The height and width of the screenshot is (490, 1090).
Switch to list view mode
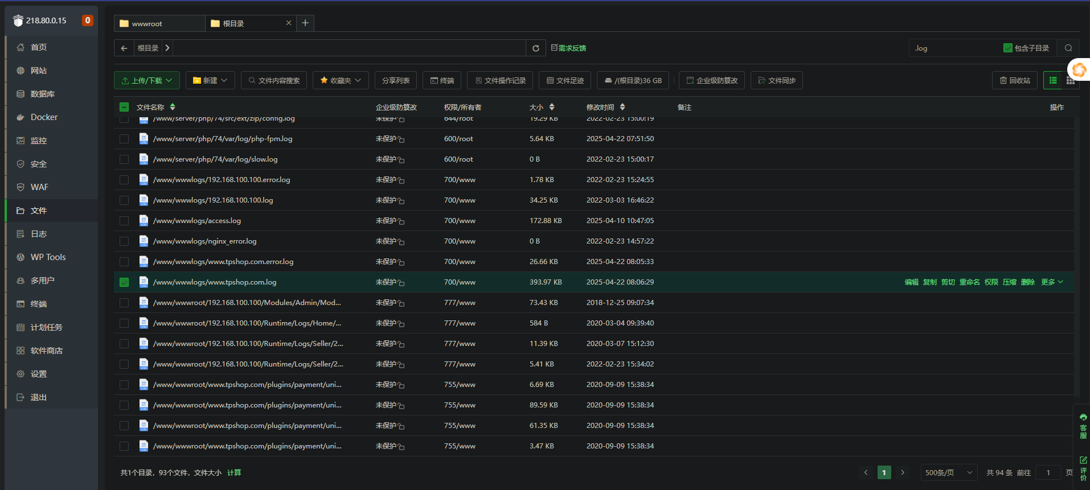(x=1053, y=80)
